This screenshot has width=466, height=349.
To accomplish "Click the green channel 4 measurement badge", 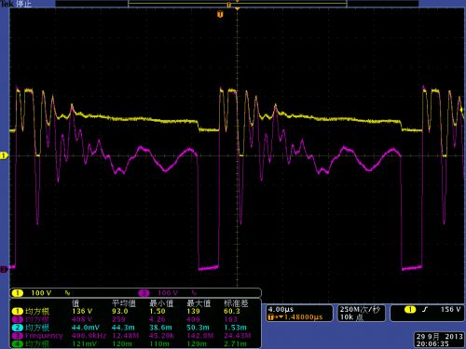I will 18,343.
